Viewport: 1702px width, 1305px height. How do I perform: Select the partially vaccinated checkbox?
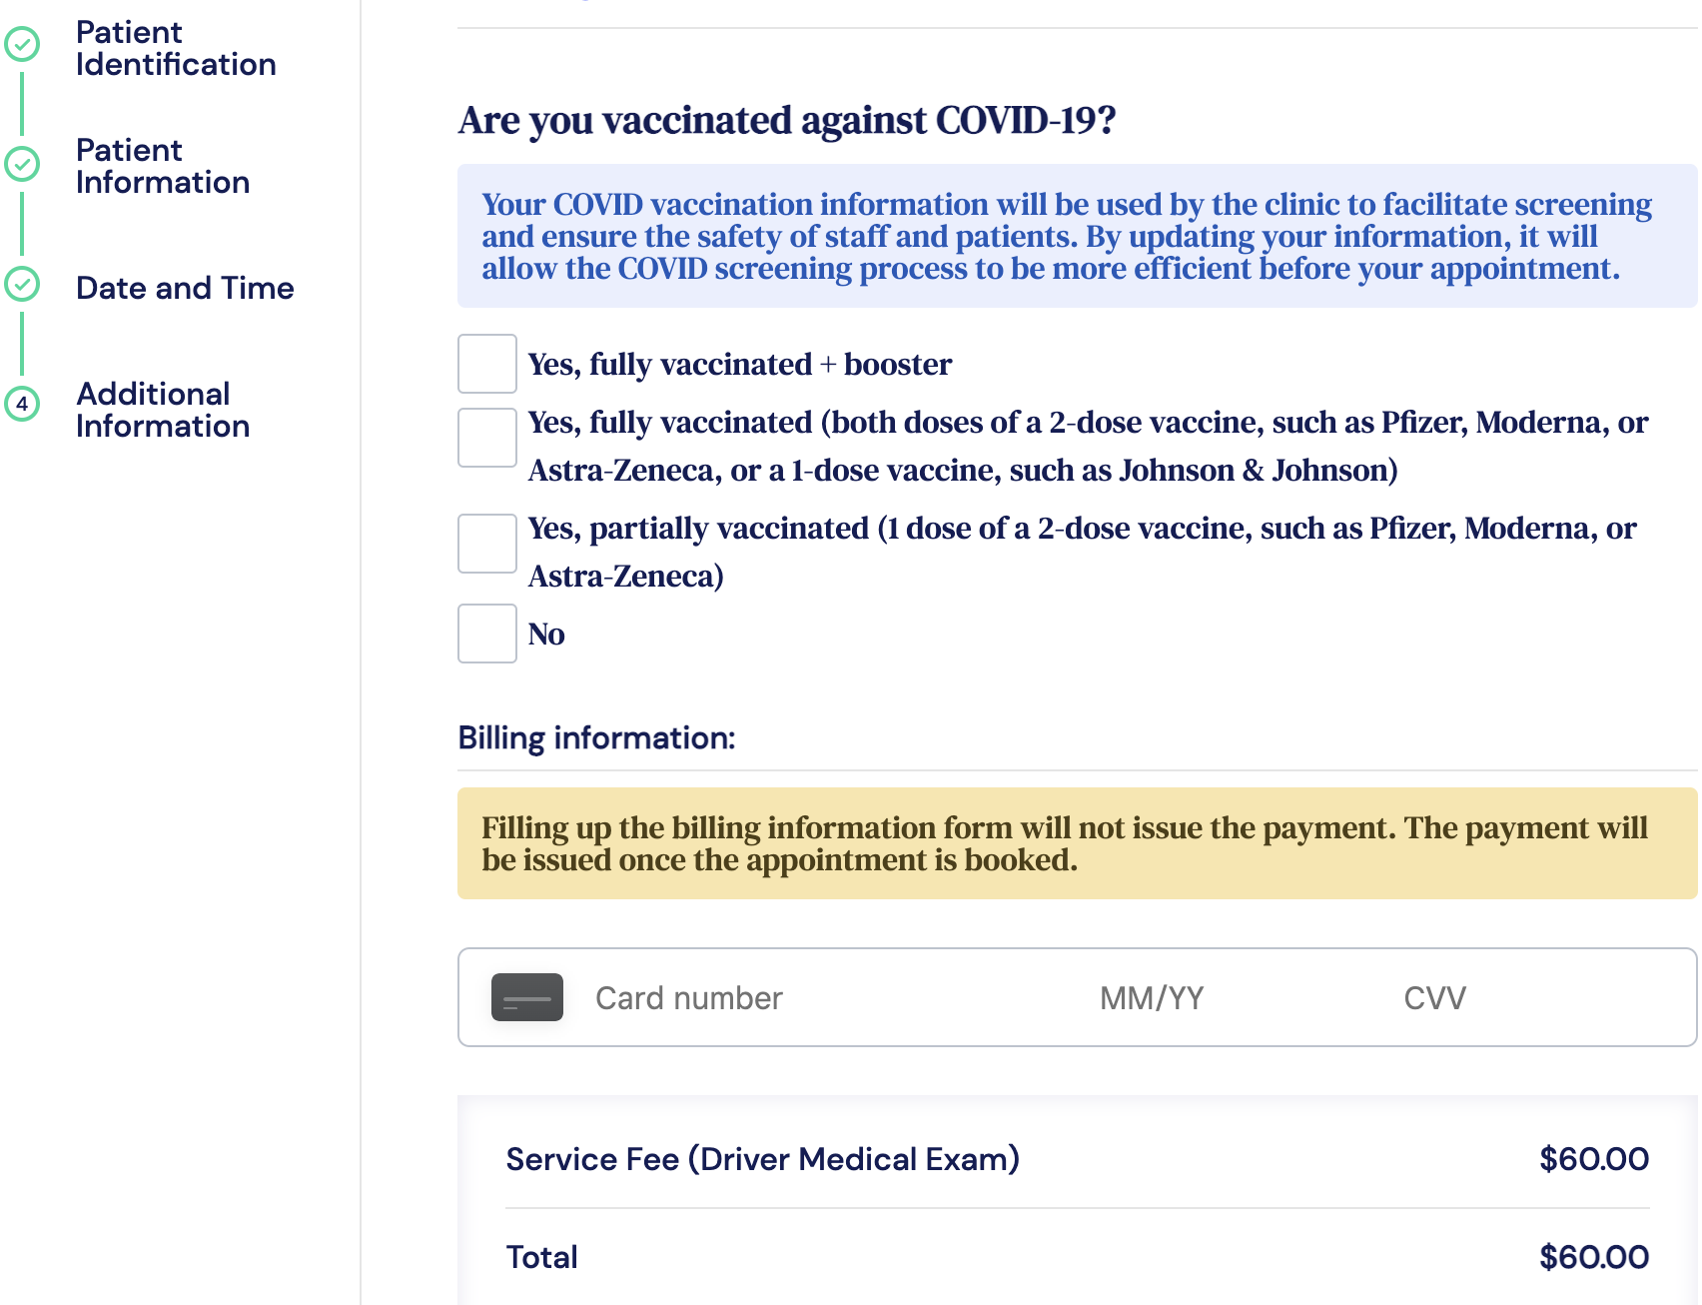tap(486, 544)
